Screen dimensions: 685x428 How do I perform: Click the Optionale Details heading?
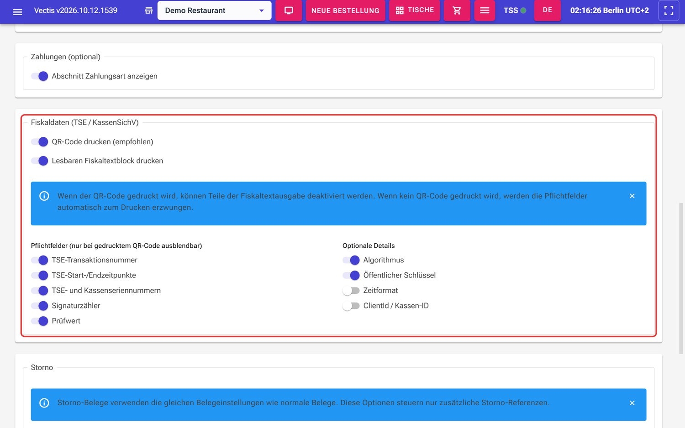[x=369, y=245]
